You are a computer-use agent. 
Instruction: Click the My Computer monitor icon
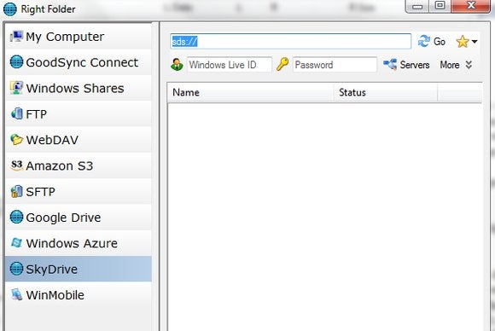16,37
